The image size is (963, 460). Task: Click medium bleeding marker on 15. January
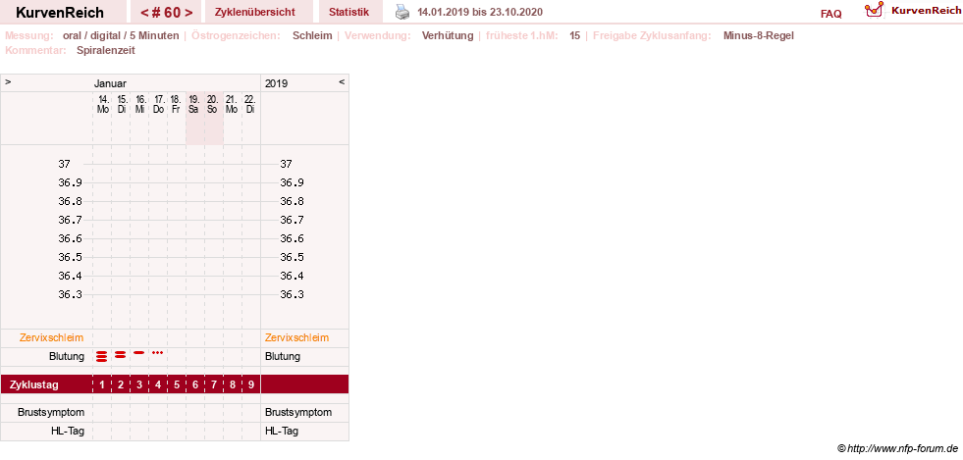[121, 354]
